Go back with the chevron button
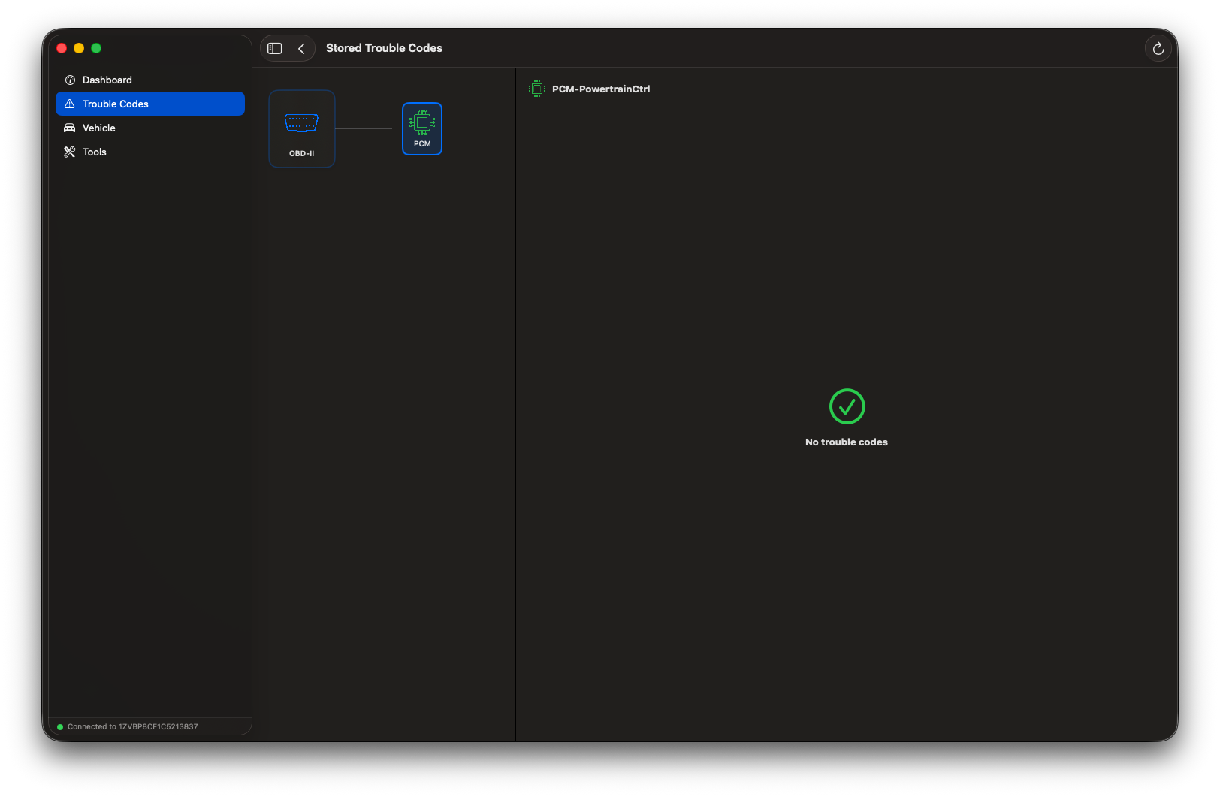 pos(301,48)
